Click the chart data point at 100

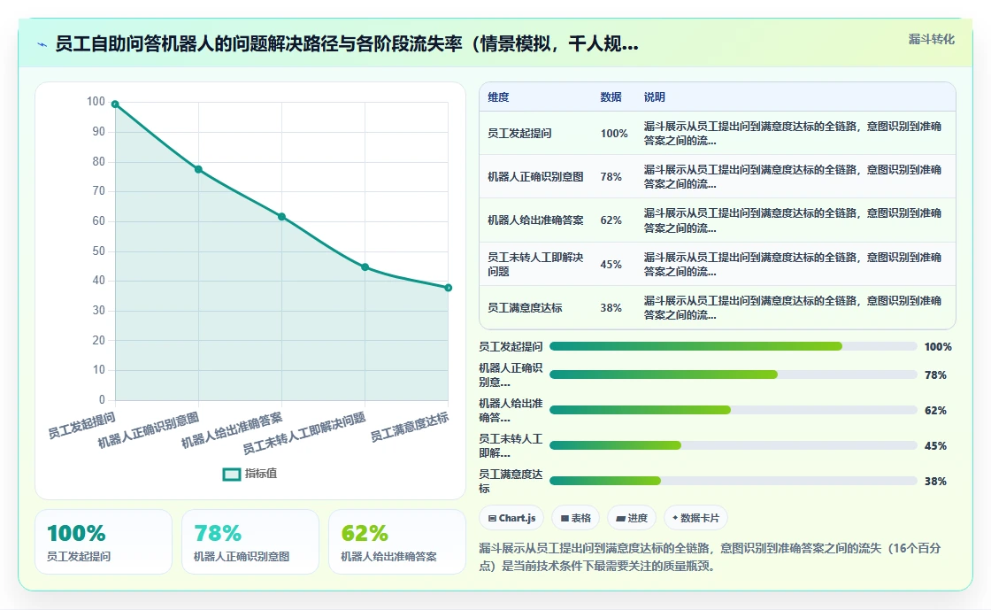[115, 104]
